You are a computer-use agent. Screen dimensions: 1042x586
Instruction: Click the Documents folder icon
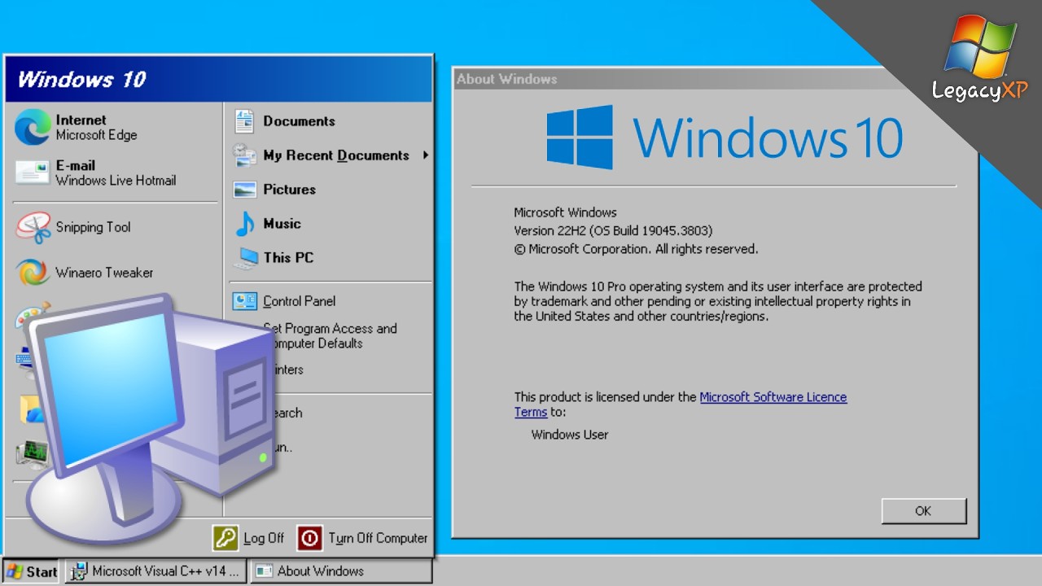click(x=244, y=121)
